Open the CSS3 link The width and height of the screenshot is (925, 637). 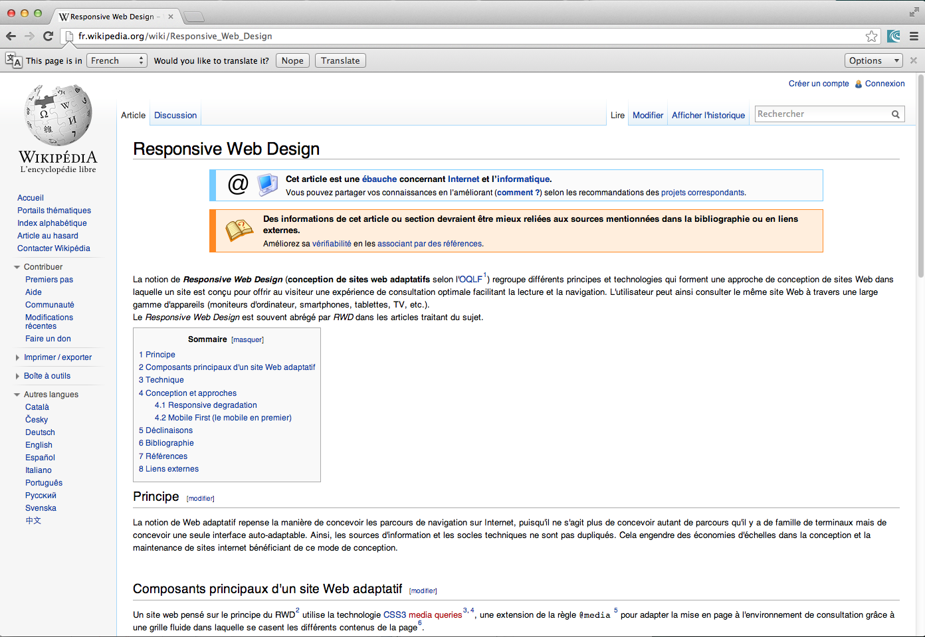(395, 615)
